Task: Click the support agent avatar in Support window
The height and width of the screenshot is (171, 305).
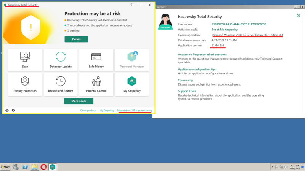Action: tap(165, 21)
